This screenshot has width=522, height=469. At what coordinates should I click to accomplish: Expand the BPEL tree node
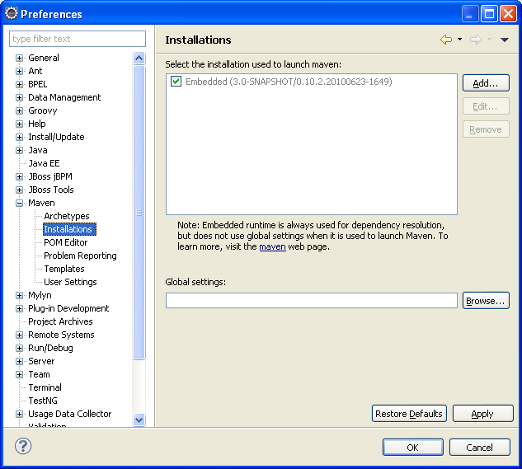point(19,84)
